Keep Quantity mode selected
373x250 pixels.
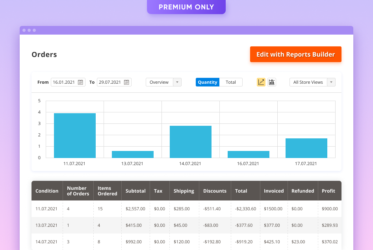(208, 82)
